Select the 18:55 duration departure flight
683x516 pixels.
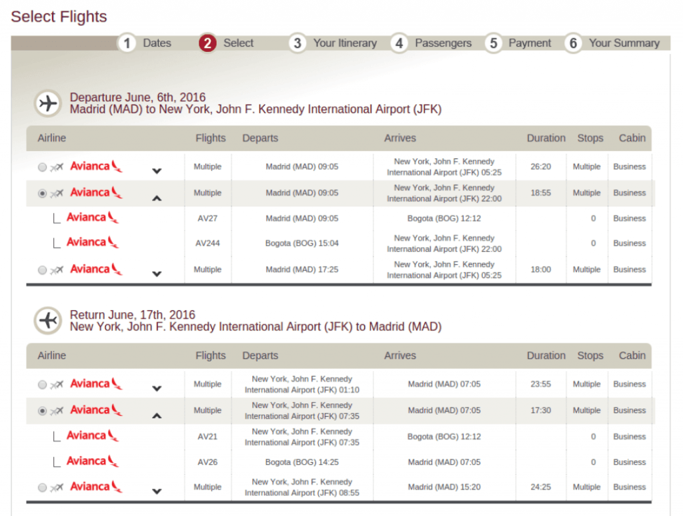[x=42, y=193]
